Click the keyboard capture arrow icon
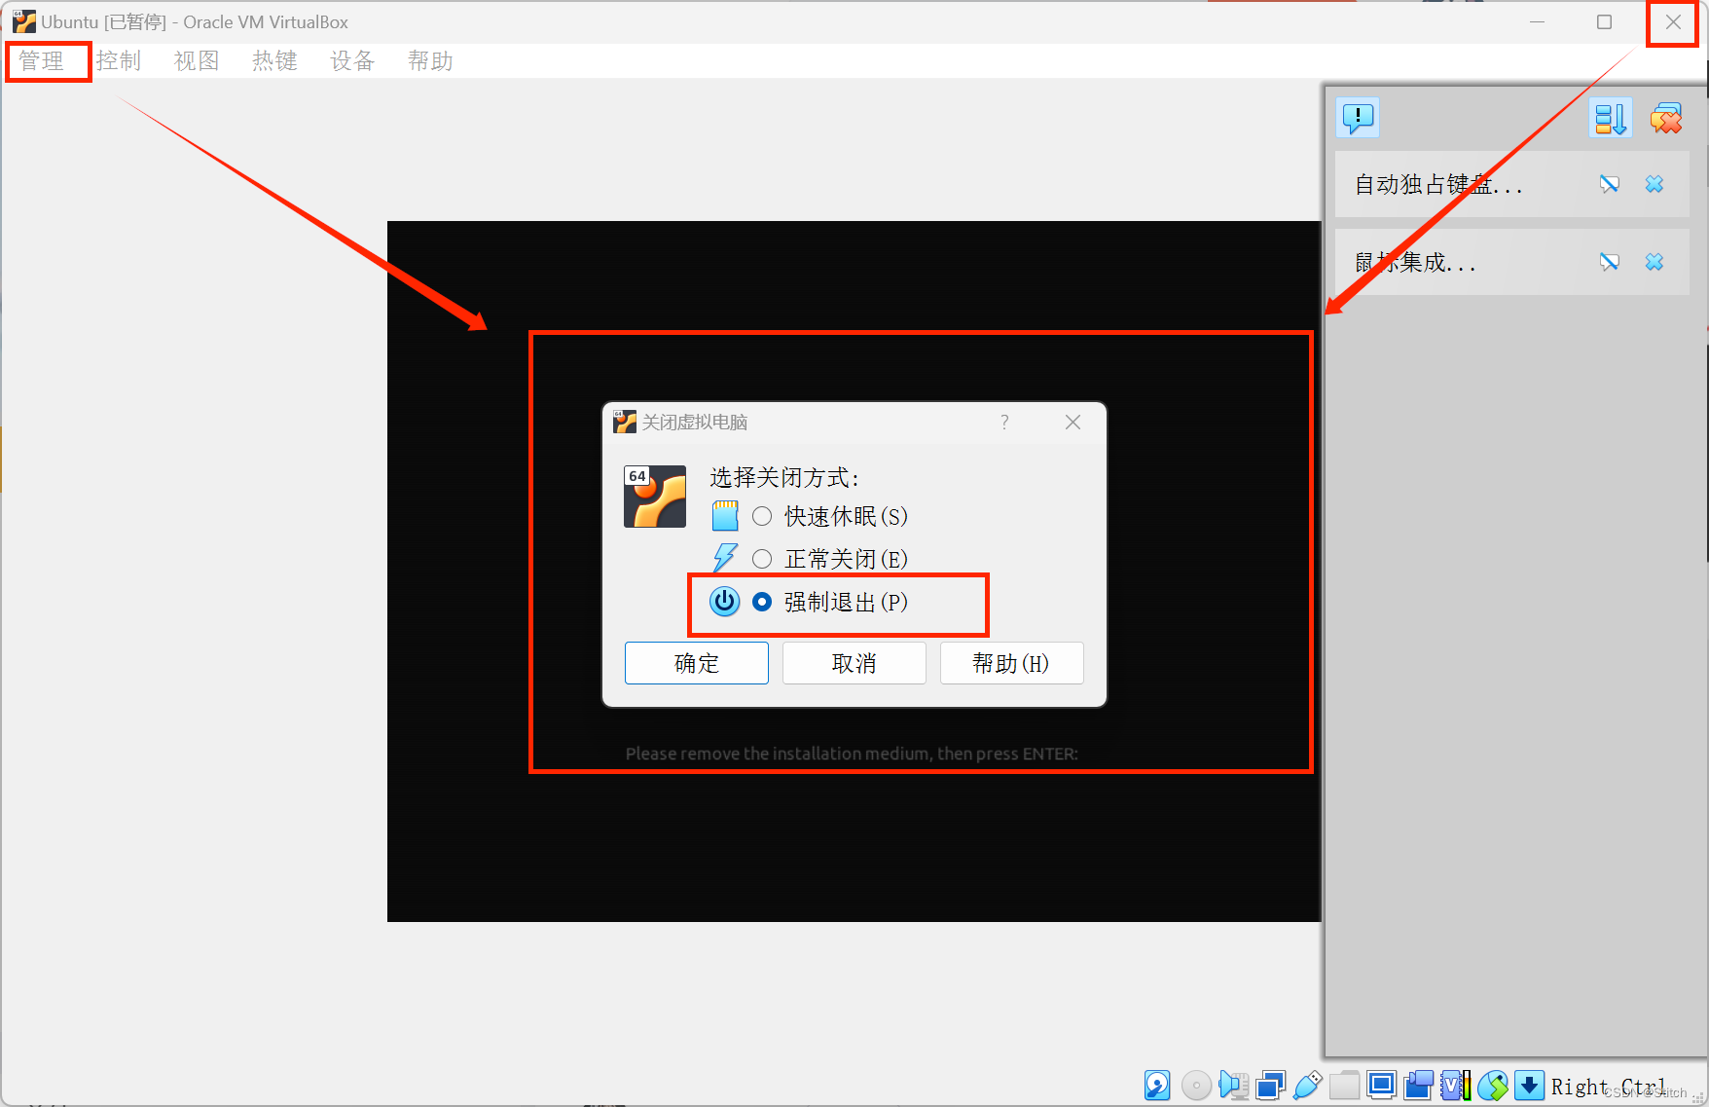Screen dimensions: 1709x1107 coord(1529,1085)
